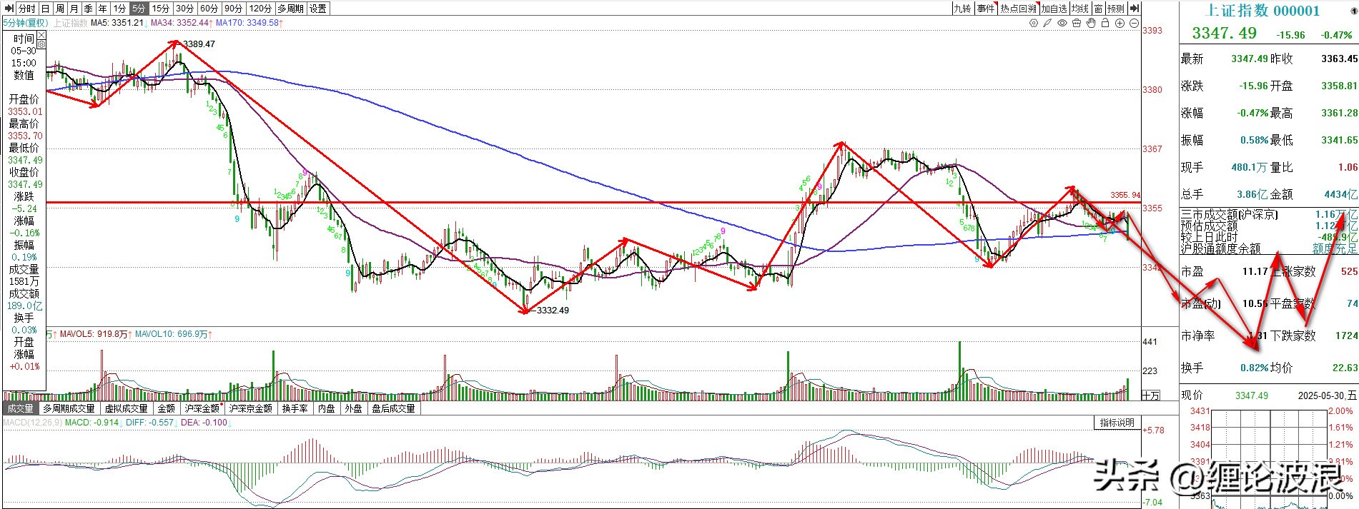This screenshot has width=1359, height=509.
Task: Click the DIFF: -0.557 value
Action: pos(149,423)
